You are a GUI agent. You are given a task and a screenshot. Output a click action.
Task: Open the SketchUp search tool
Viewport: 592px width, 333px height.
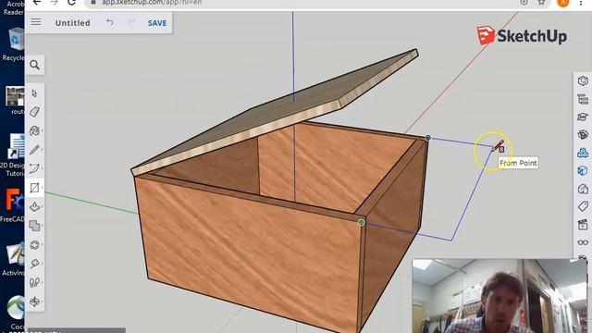[35, 65]
